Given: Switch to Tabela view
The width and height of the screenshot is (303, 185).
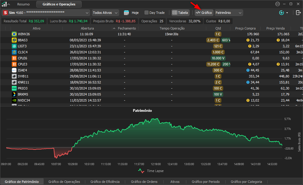Looking at the screenshot, I should pyautogui.click(x=180, y=13).
